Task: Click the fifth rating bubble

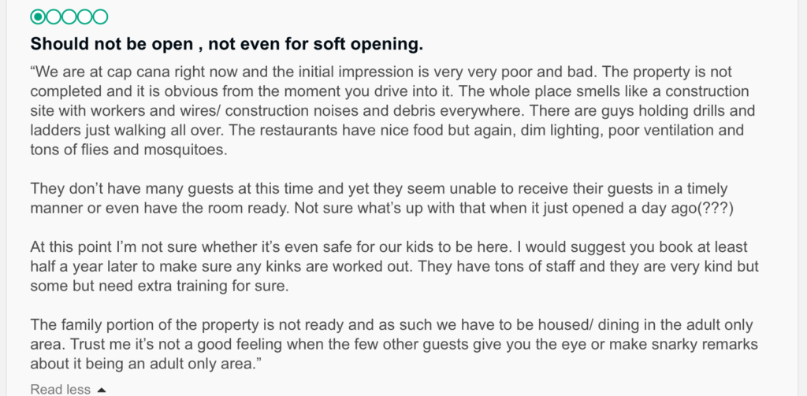Action: point(100,17)
